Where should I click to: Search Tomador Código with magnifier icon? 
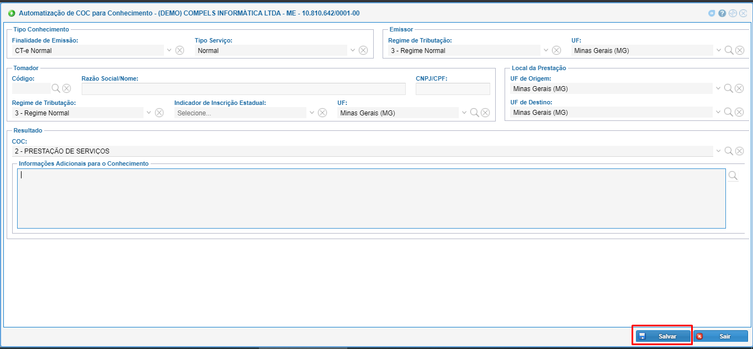(56, 88)
